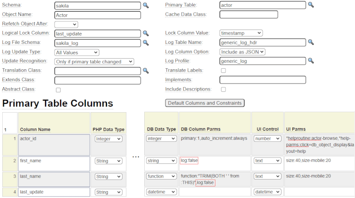Change PHP Data Type for actor_id row
Image resolution: width=355 pixels, height=198 pixels.
[x=108, y=139]
